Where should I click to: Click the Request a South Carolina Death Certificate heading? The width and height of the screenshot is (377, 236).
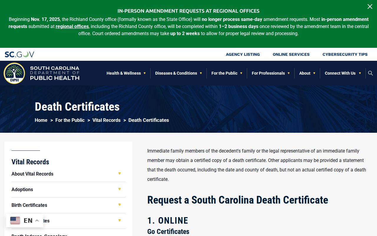coord(238,200)
